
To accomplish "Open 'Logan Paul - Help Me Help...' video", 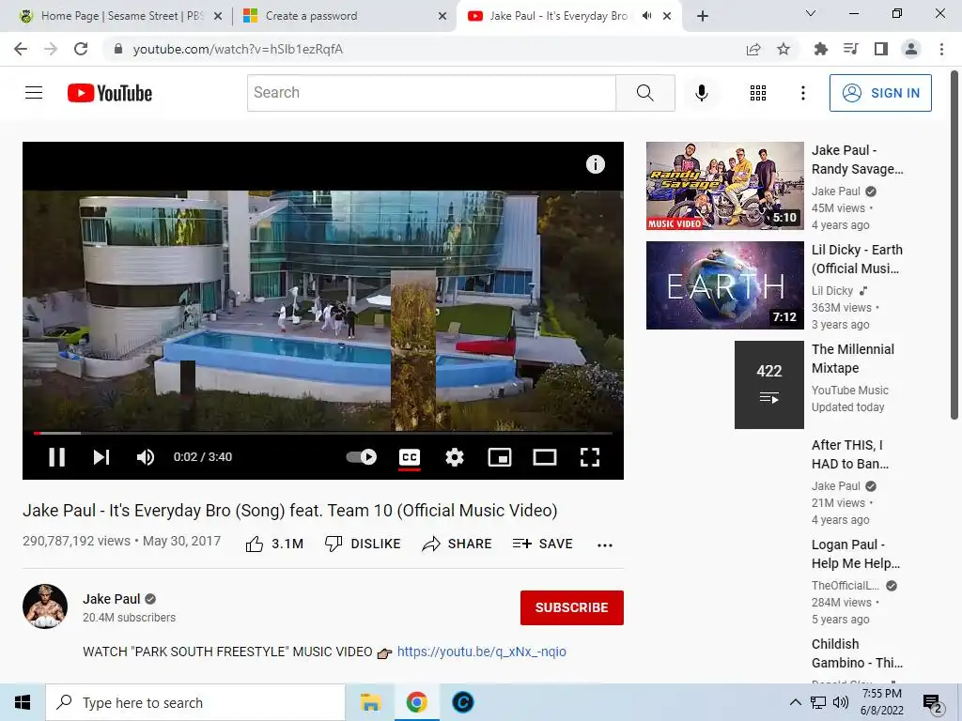I will [x=855, y=554].
